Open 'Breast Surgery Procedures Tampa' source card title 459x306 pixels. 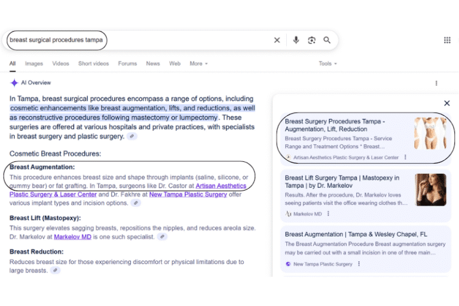tap(335, 126)
